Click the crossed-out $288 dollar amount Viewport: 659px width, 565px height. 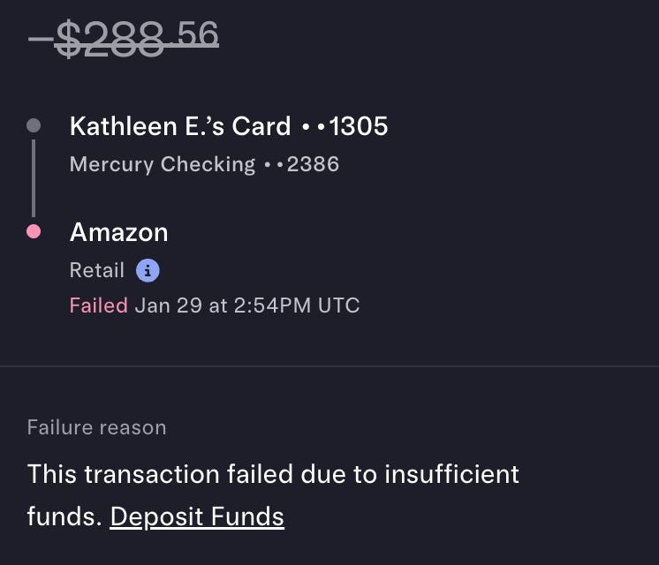coord(110,37)
